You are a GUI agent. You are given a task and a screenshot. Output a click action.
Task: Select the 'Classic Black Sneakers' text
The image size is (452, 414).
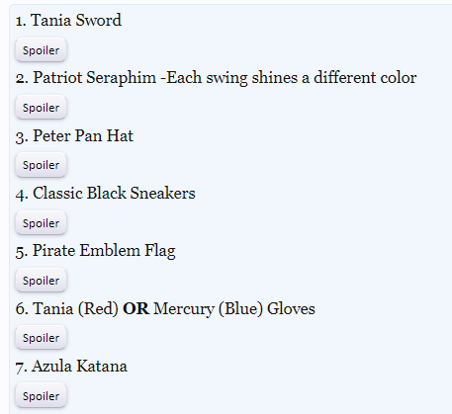coord(114,193)
